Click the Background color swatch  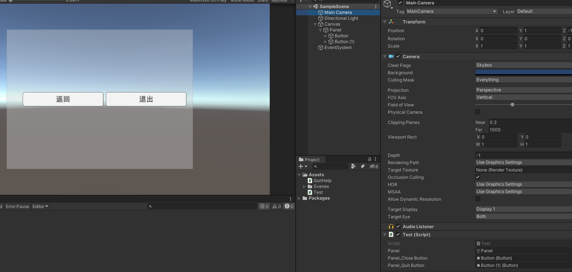[523, 72]
